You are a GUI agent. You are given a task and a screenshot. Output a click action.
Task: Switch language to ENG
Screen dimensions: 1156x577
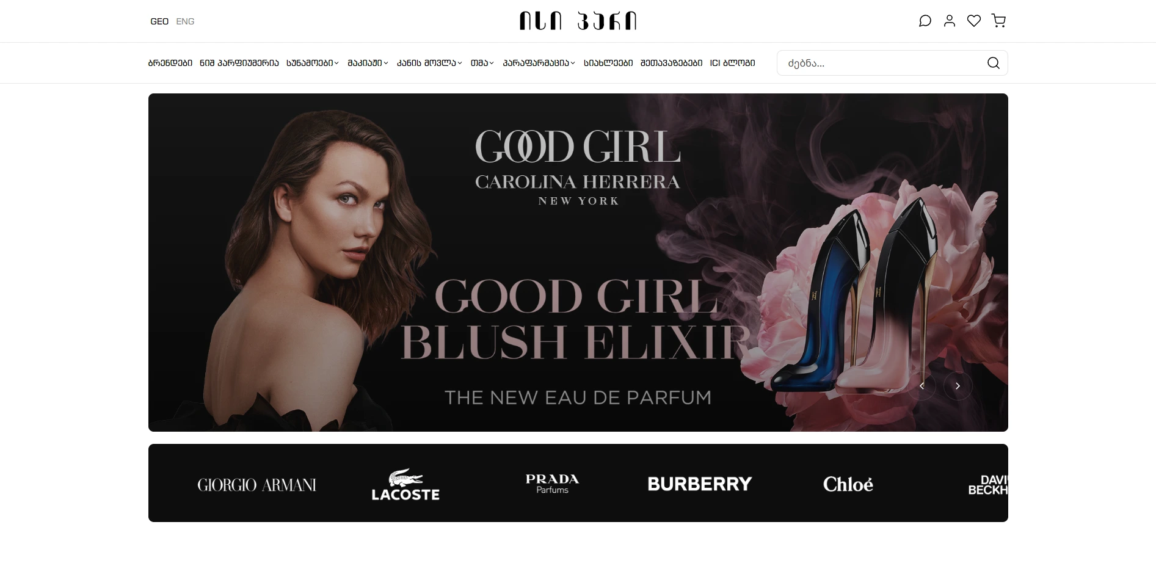[185, 21]
